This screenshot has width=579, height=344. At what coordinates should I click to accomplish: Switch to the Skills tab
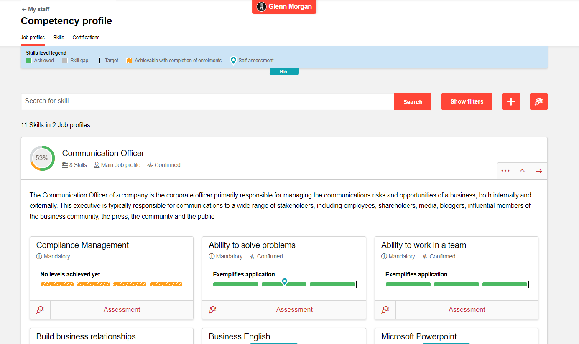coord(59,38)
